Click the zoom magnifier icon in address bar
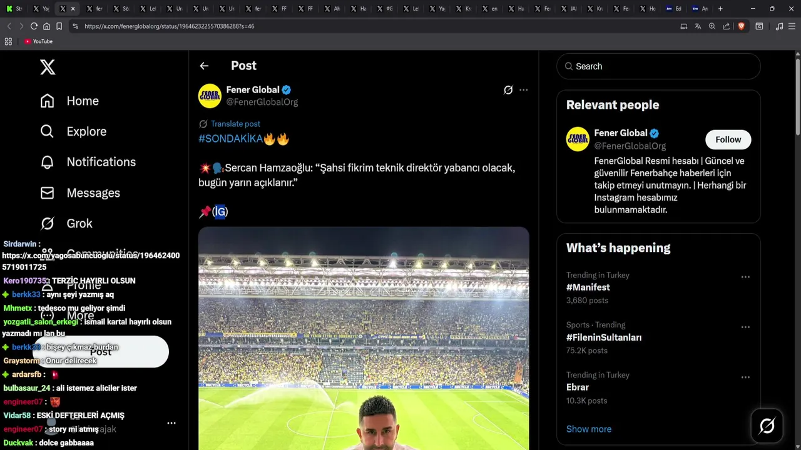 click(x=712, y=26)
